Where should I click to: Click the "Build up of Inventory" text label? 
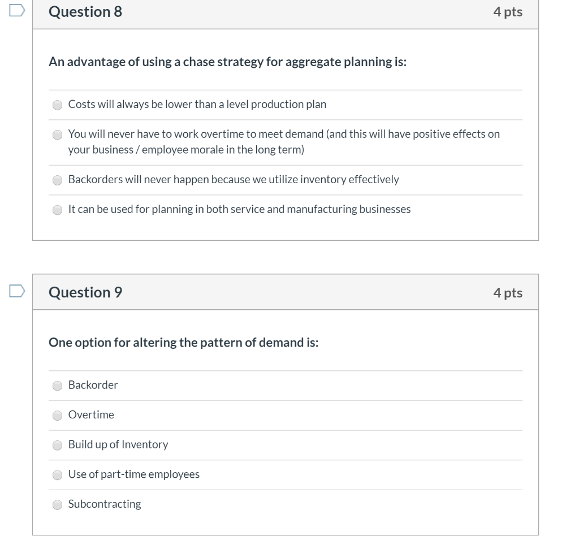pyautogui.click(x=117, y=444)
